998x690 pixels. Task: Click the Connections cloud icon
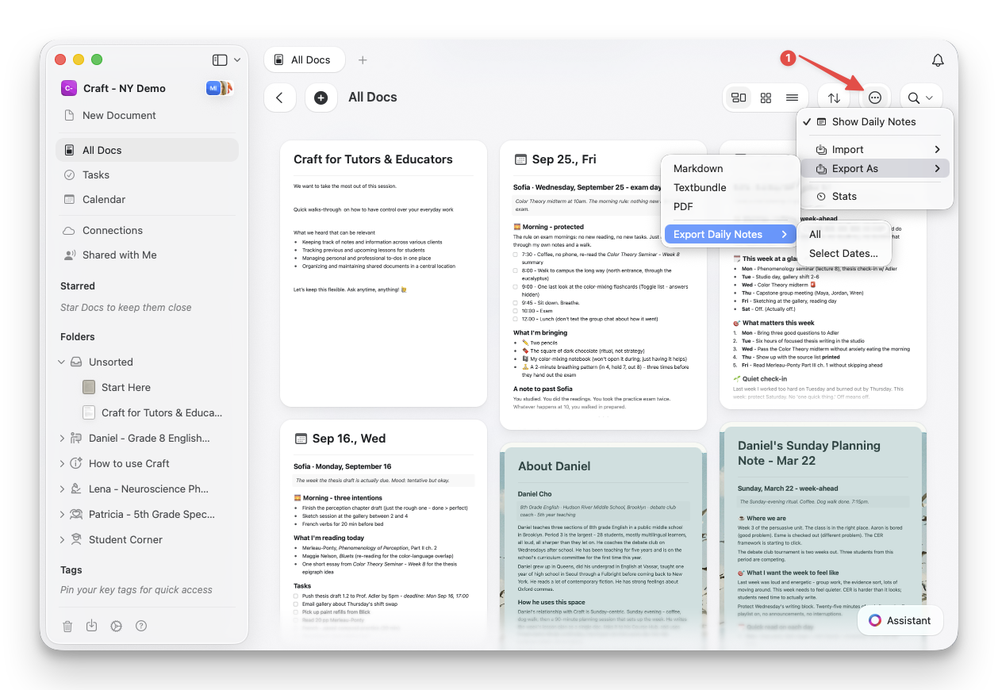pyautogui.click(x=69, y=230)
